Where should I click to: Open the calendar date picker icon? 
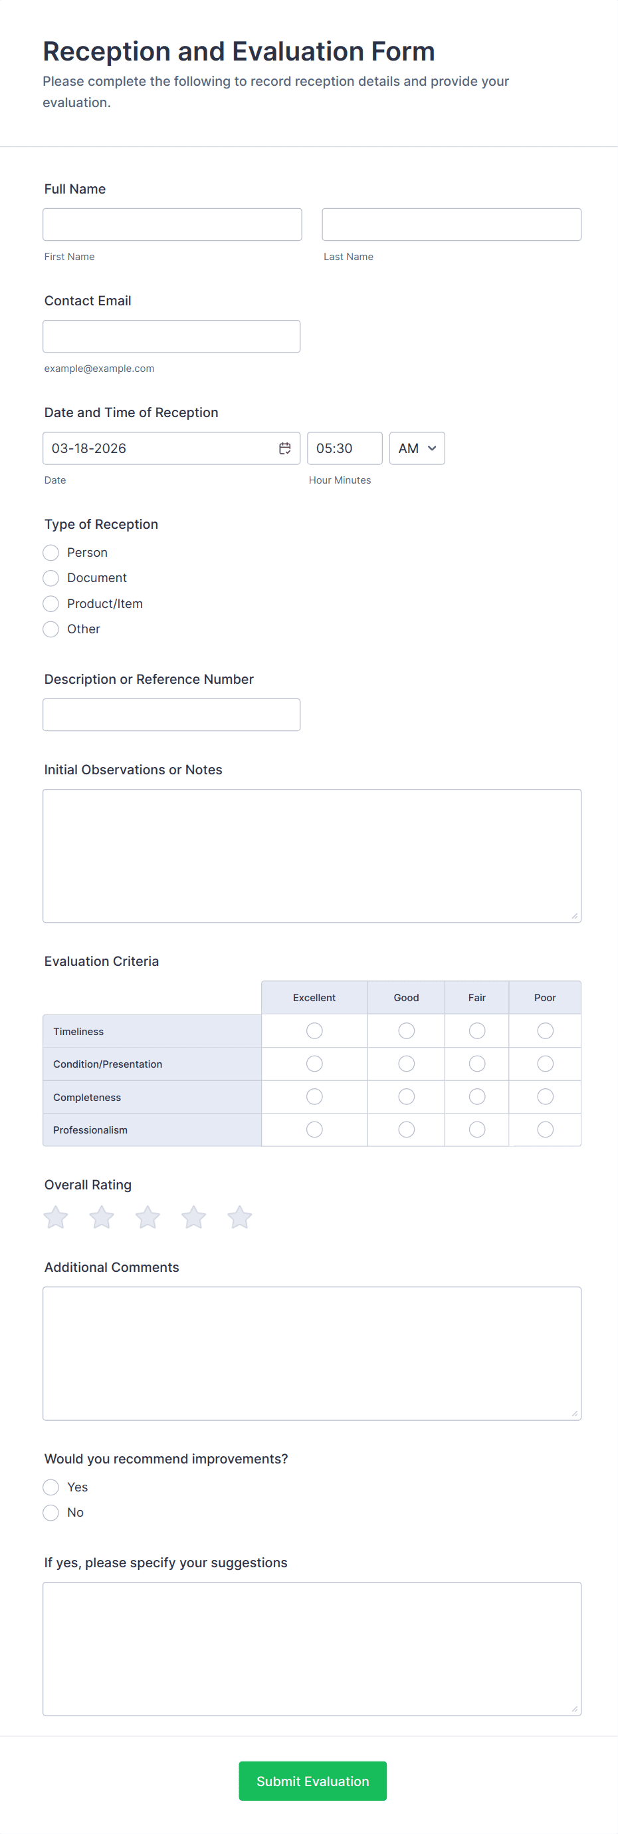(284, 448)
